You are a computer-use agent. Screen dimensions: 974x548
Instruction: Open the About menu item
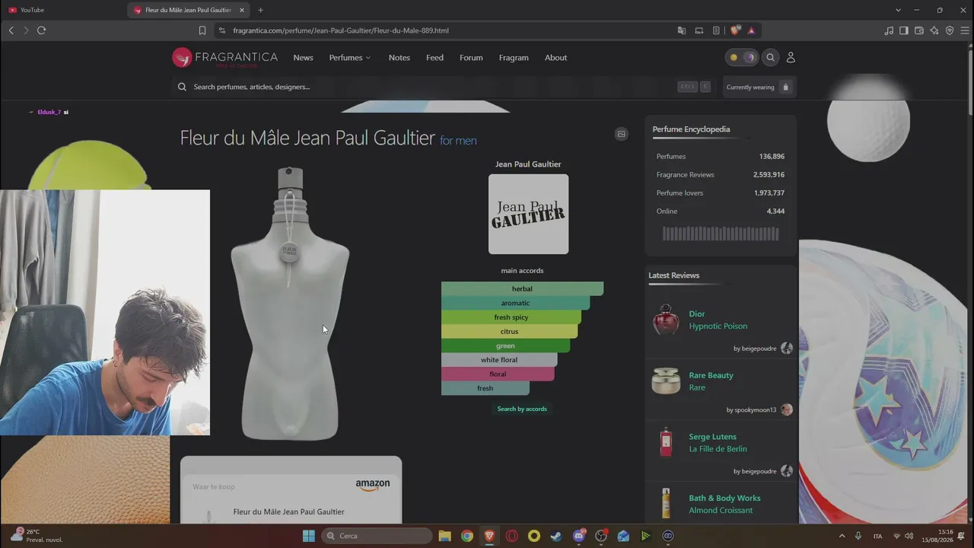point(555,58)
